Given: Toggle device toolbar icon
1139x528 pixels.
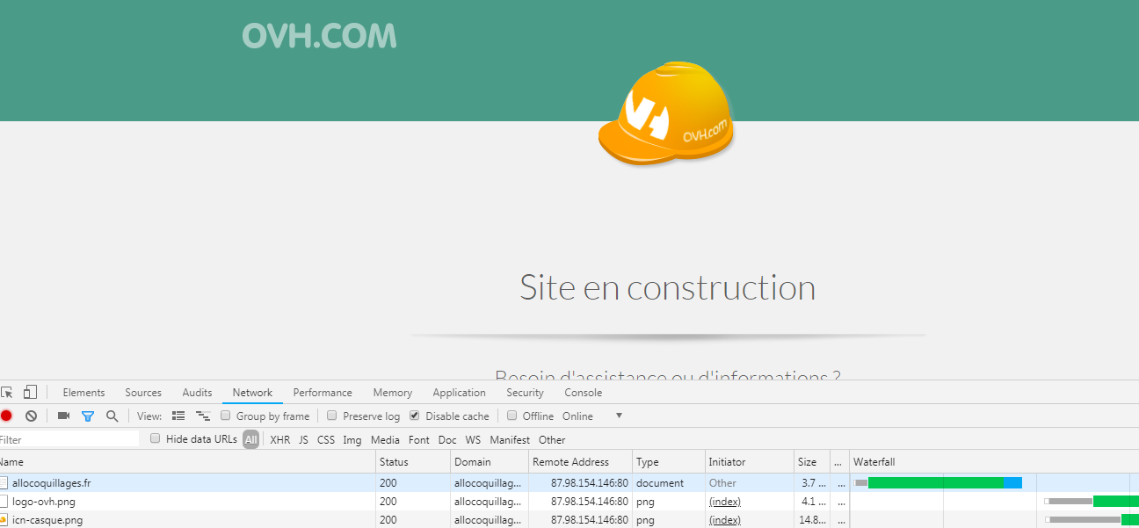Looking at the screenshot, I should point(30,393).
